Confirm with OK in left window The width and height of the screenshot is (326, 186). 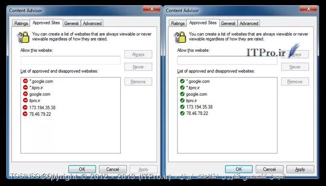point(82,169)
